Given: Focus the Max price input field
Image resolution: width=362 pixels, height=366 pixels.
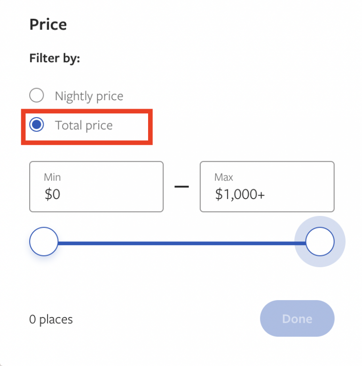Looking at the screenshot, I should click(x=267, y=187).
